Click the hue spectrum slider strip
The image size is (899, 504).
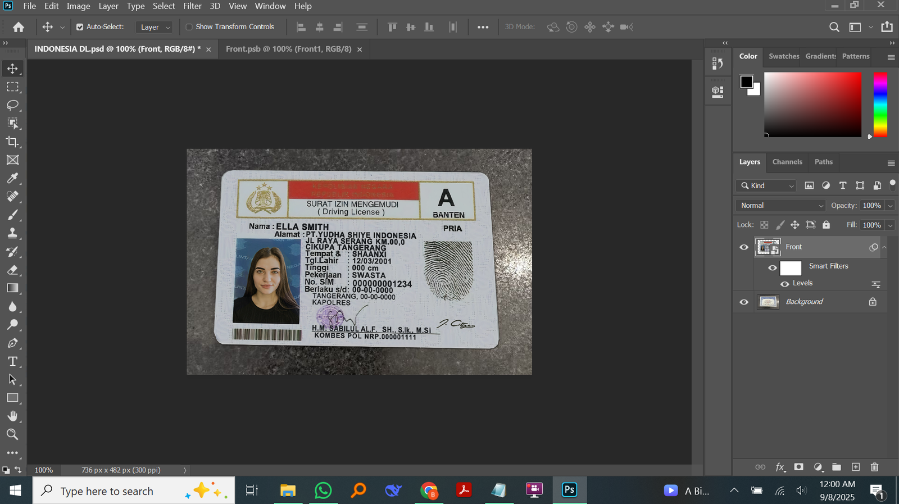click(880, 104)
